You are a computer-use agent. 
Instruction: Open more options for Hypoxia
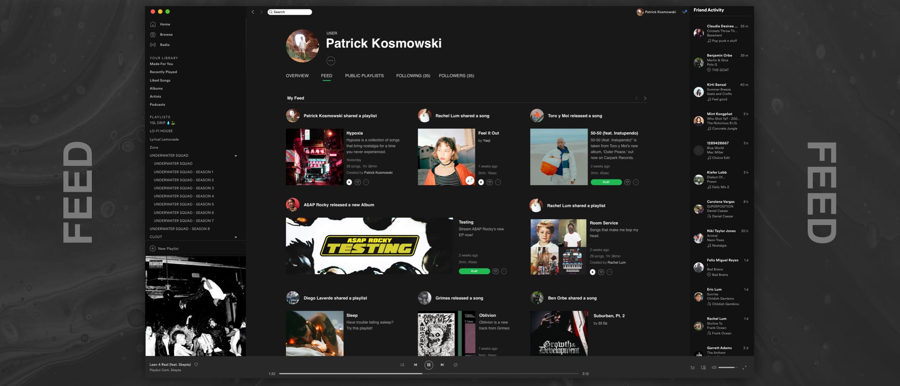[366, 182]
